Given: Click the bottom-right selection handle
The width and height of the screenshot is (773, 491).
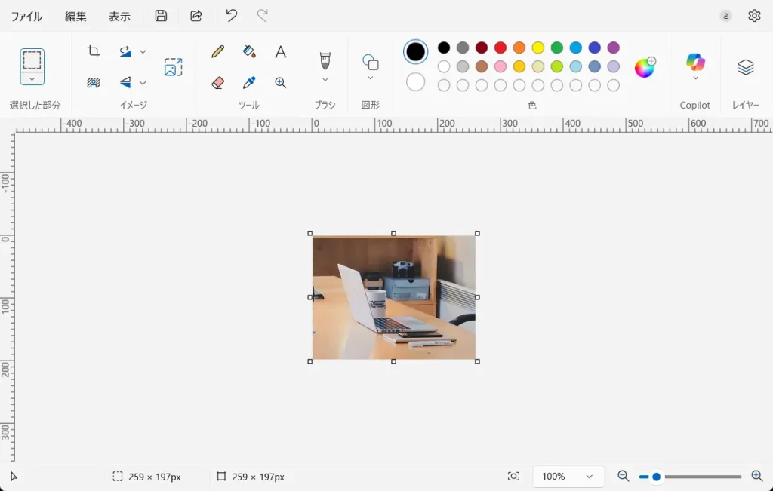Looking at the screenshot, I should 477,361.
